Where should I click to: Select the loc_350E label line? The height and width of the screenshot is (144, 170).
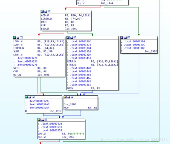[x=70, y=104]
